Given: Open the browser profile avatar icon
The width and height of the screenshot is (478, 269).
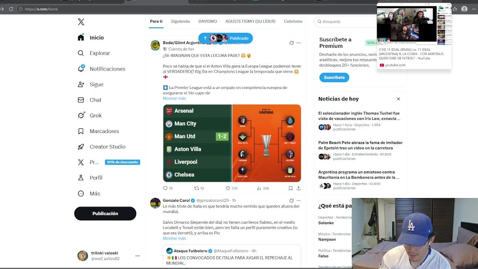Looking at the screenshot, I should (x=464, y=9).
